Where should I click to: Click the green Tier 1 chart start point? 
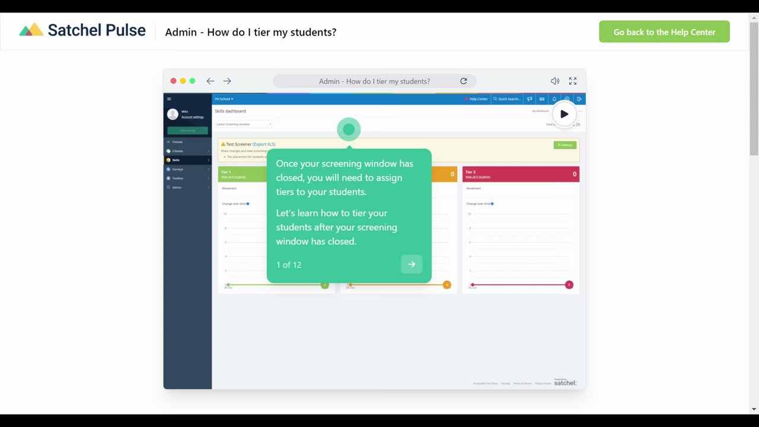pyautogui.click(x=228, y=285)
